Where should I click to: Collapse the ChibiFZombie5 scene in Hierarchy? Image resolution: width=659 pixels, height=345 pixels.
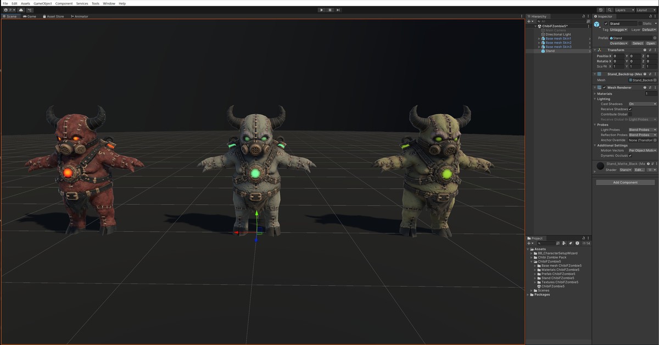point(536,26)
